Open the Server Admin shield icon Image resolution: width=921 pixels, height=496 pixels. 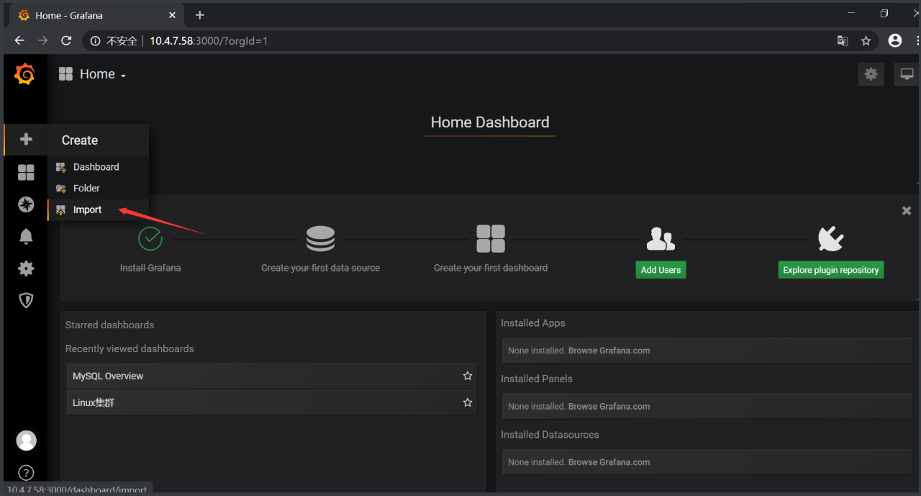click(x=26, y=300)
